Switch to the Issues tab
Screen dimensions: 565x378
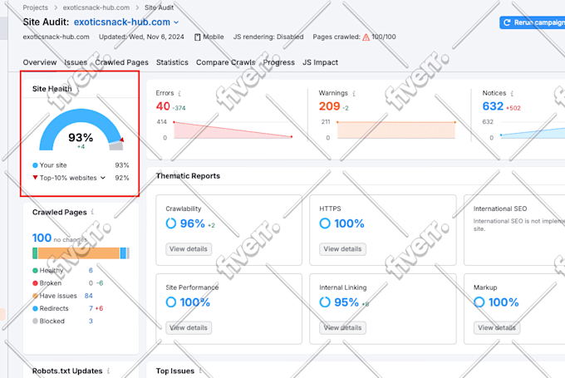76,62
